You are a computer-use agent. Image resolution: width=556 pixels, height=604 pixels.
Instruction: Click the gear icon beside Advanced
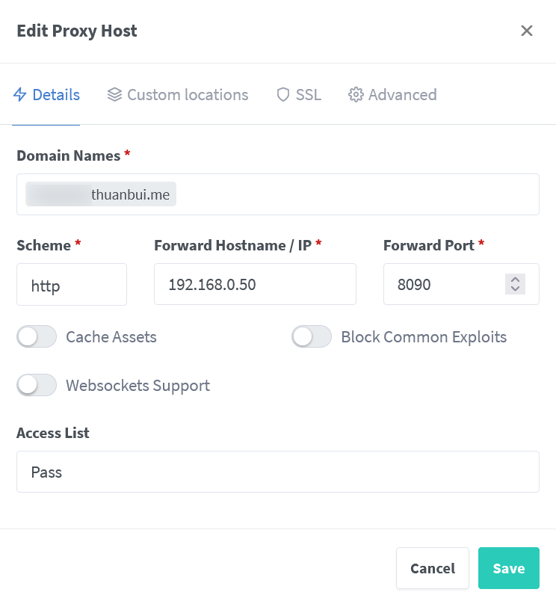pos(356,94)
